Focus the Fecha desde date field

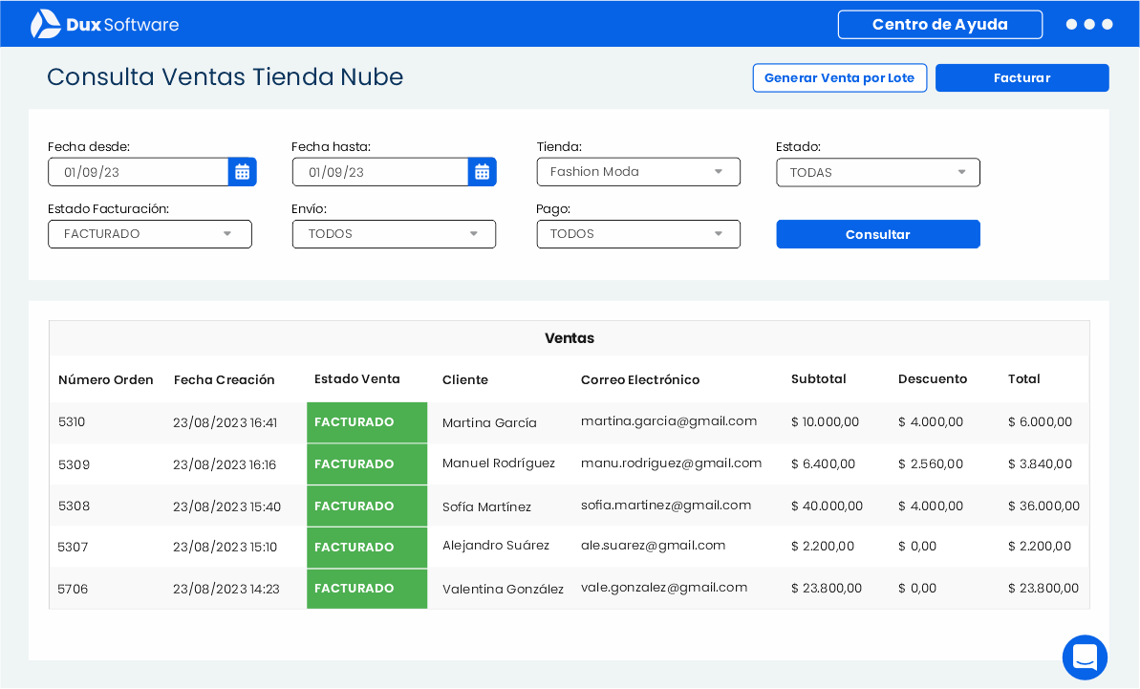(139, 172)
